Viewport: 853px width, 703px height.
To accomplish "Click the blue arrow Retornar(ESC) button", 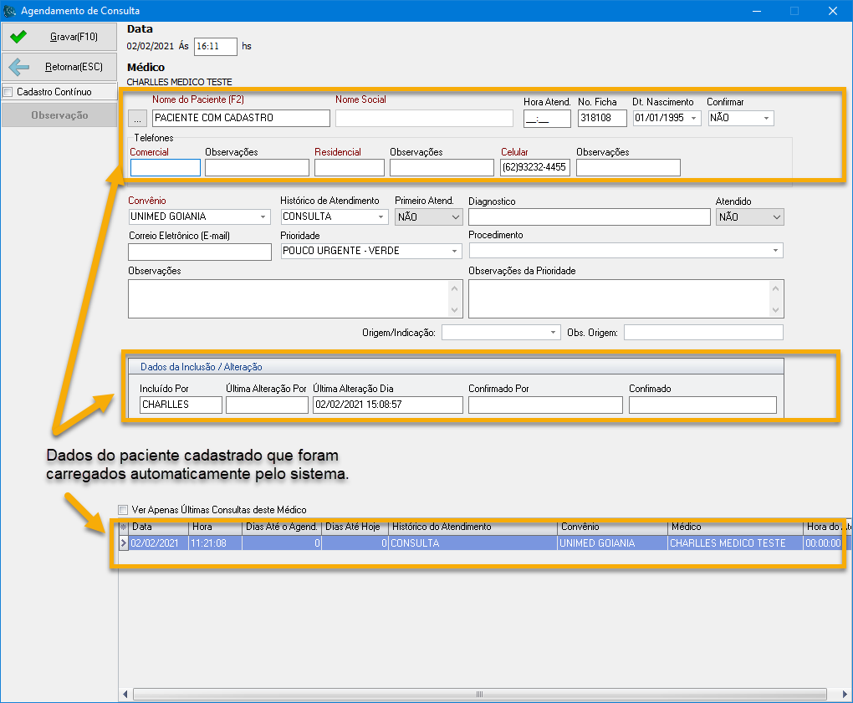I will 58,67.
